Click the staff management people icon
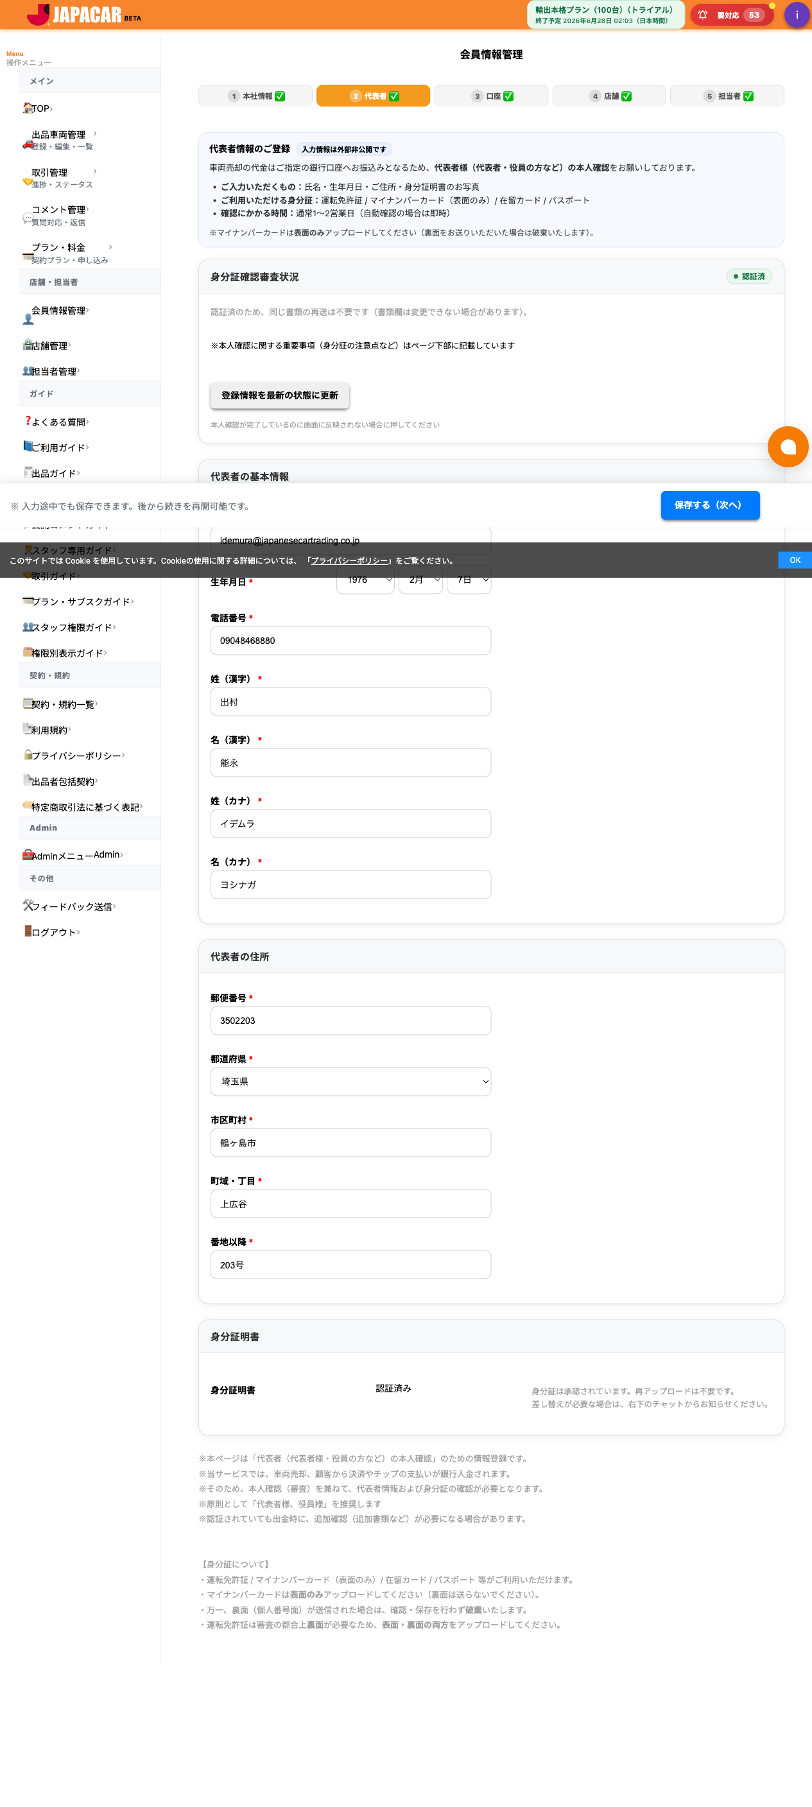Screen dimensions: 812x1807 (28, 370)
